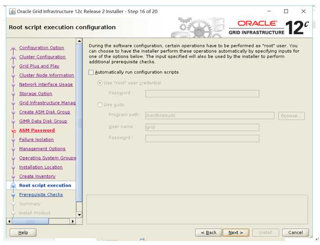Go to Network Interface Usage step
The height and width of the screenshot is (245, 320).
pos(46,84)
